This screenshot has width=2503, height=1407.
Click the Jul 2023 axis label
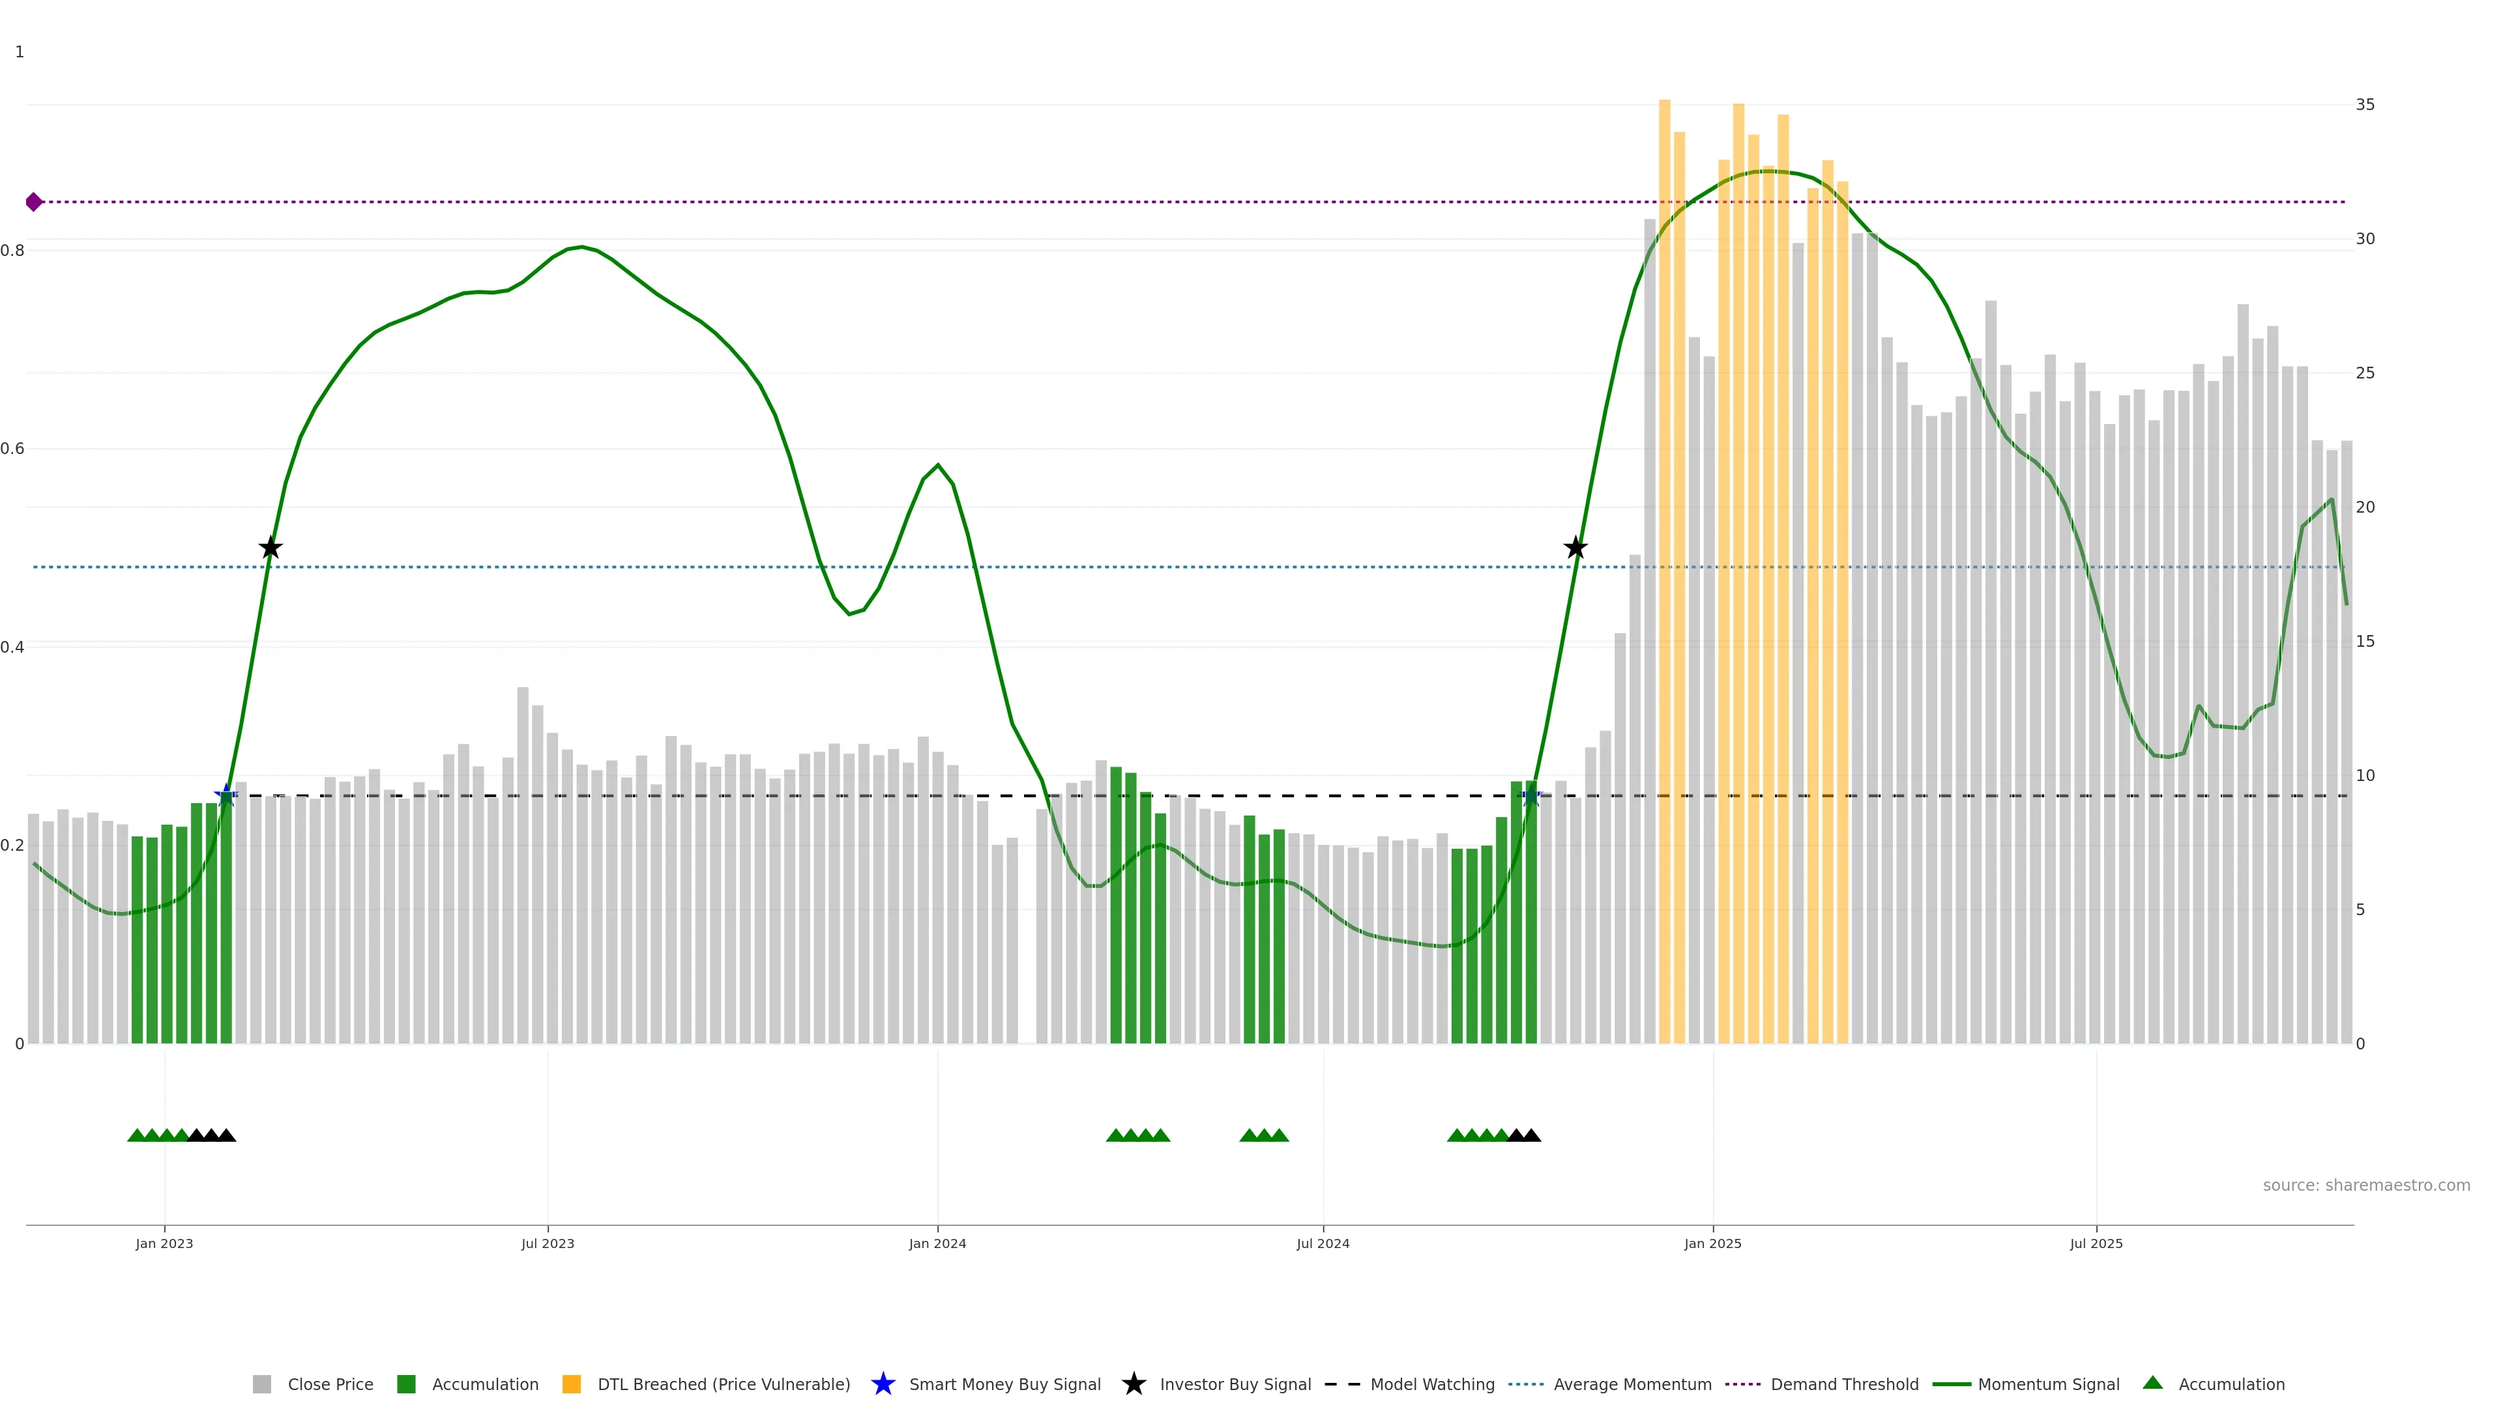[547, 1243]
